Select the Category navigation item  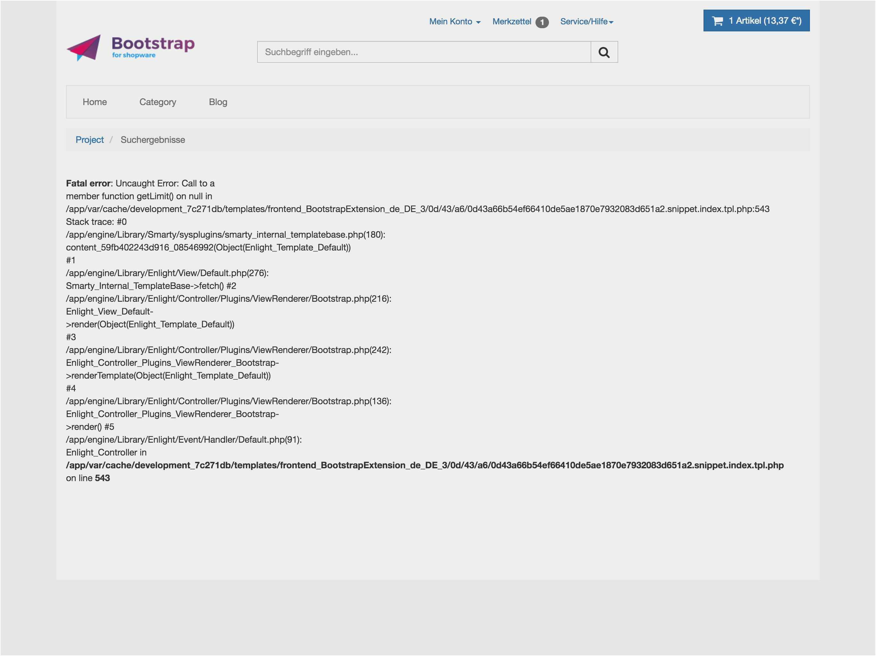pos(158,102)
